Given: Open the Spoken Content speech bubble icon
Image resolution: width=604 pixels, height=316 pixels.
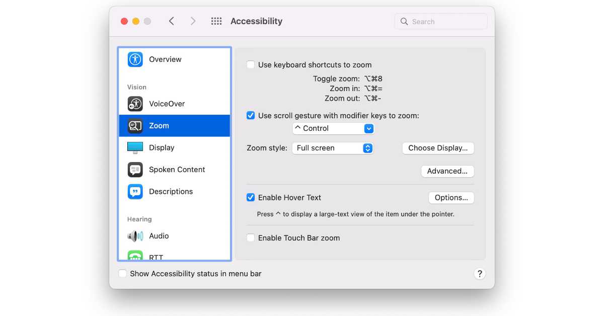Looking at the screenshot, I should pos(135,170).
